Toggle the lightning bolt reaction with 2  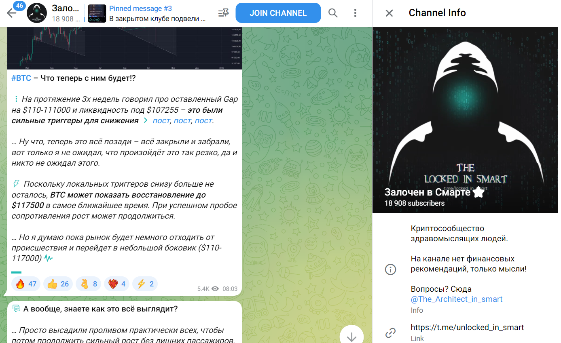pyautogui.click(x=145, y=284)
